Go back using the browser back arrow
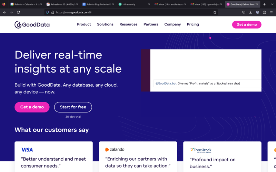The width and height of the screenshot is (276, 172). tap(4, 12)
